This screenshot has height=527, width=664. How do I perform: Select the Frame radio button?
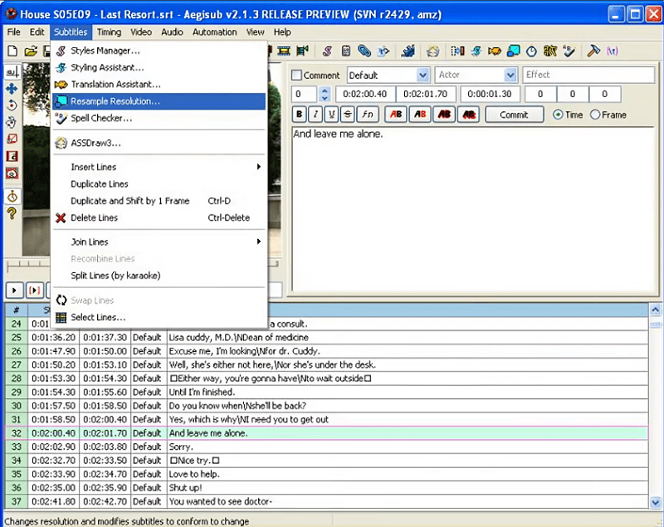click(x=594, y=115)
